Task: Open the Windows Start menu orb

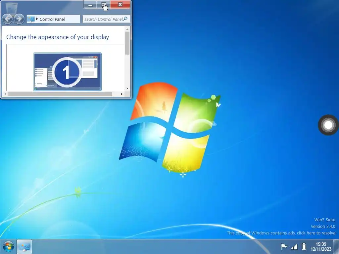Action: [x=8, y=246]
